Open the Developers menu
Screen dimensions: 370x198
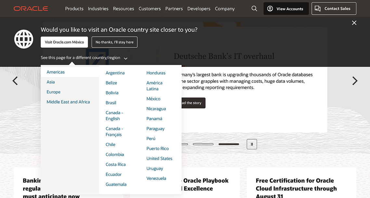[x=199, y=9]
